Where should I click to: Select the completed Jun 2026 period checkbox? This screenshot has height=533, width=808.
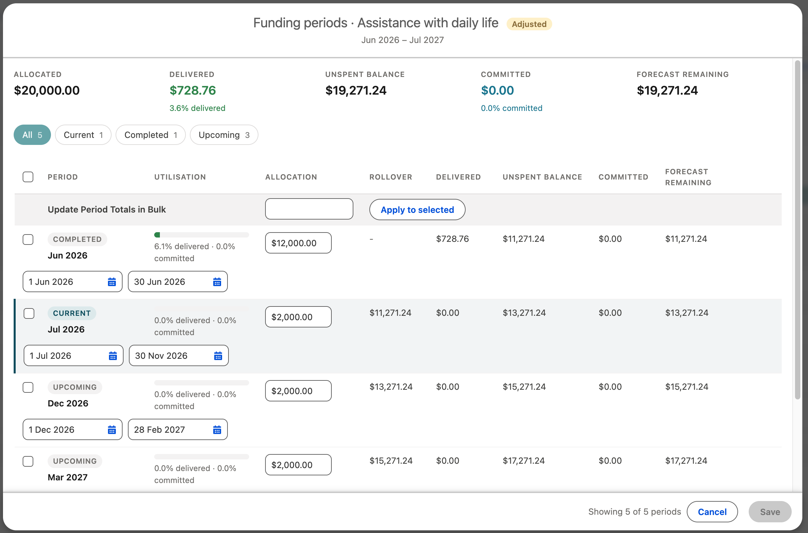28,239
